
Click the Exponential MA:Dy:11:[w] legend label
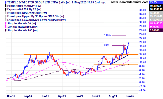pyautogui.click(x=24, y=6)
